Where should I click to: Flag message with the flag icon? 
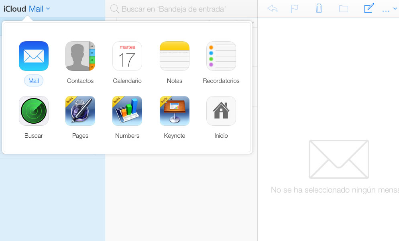pos(294,9)
